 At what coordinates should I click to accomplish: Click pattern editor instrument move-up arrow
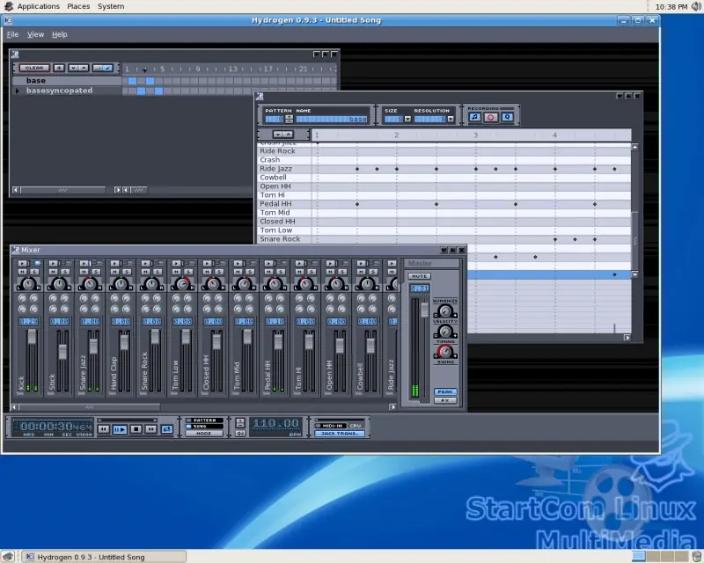289,135
